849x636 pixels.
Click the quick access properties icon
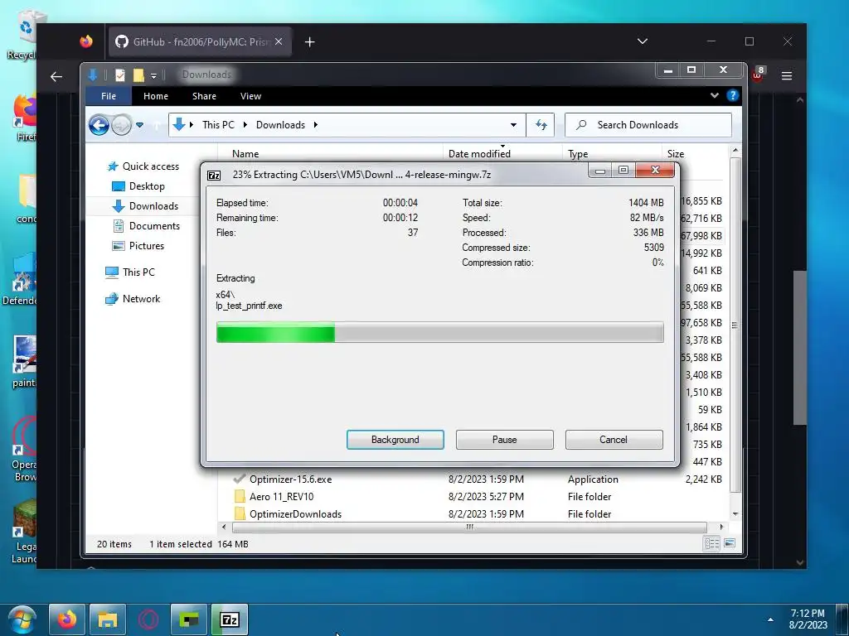click(120, 75)
